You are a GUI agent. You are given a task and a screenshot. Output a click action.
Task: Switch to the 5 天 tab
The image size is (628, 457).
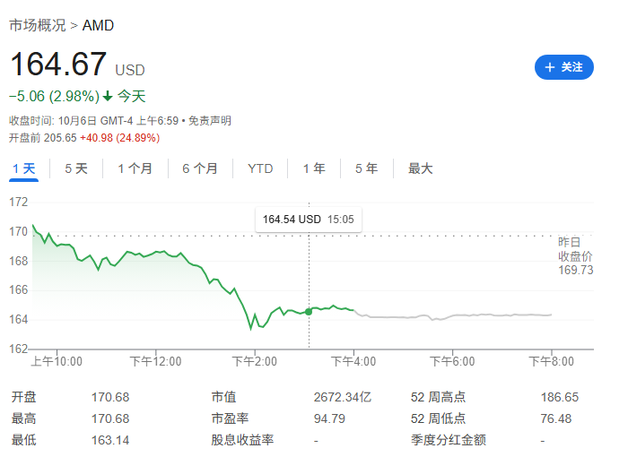coord(76,168)
